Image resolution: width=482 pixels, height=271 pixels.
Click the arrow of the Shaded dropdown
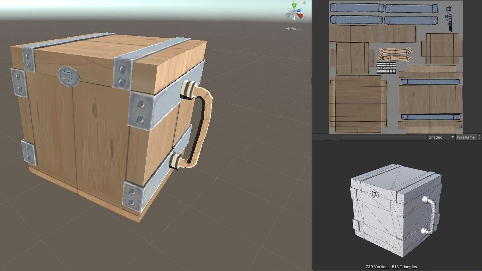pyautogui.click(x=453, y=137)
